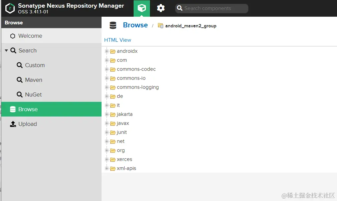Click the Welcome hexagon icon
Screen dimensions: 337x201
coord(13,36)
